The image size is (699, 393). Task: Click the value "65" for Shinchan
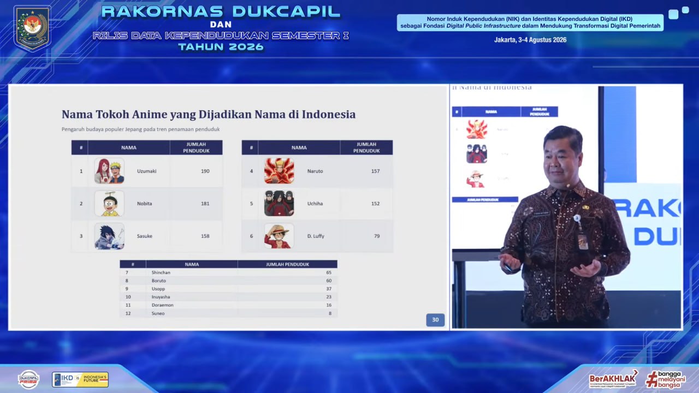(329, 272)
